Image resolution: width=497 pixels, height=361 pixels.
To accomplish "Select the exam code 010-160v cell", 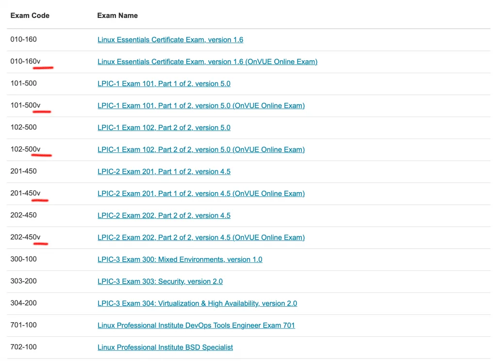I will coord(25,61).
